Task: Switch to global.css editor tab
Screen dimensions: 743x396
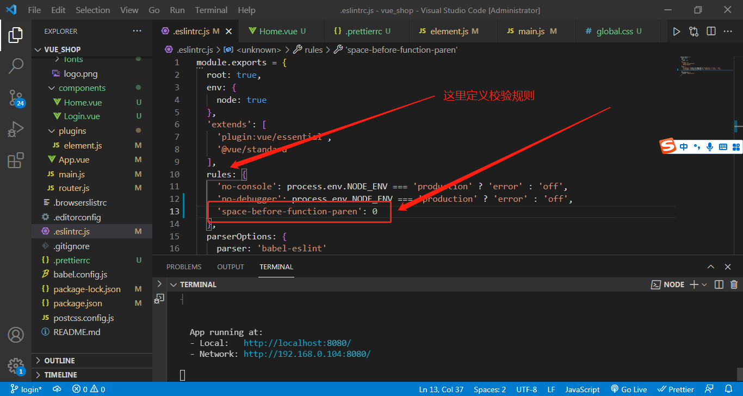Action: click(x=618, y=32)
